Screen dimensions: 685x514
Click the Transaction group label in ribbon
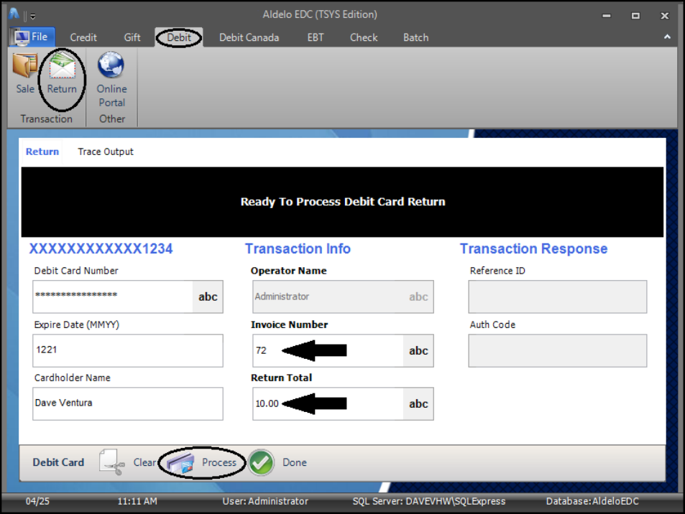(x=46, y=118)
